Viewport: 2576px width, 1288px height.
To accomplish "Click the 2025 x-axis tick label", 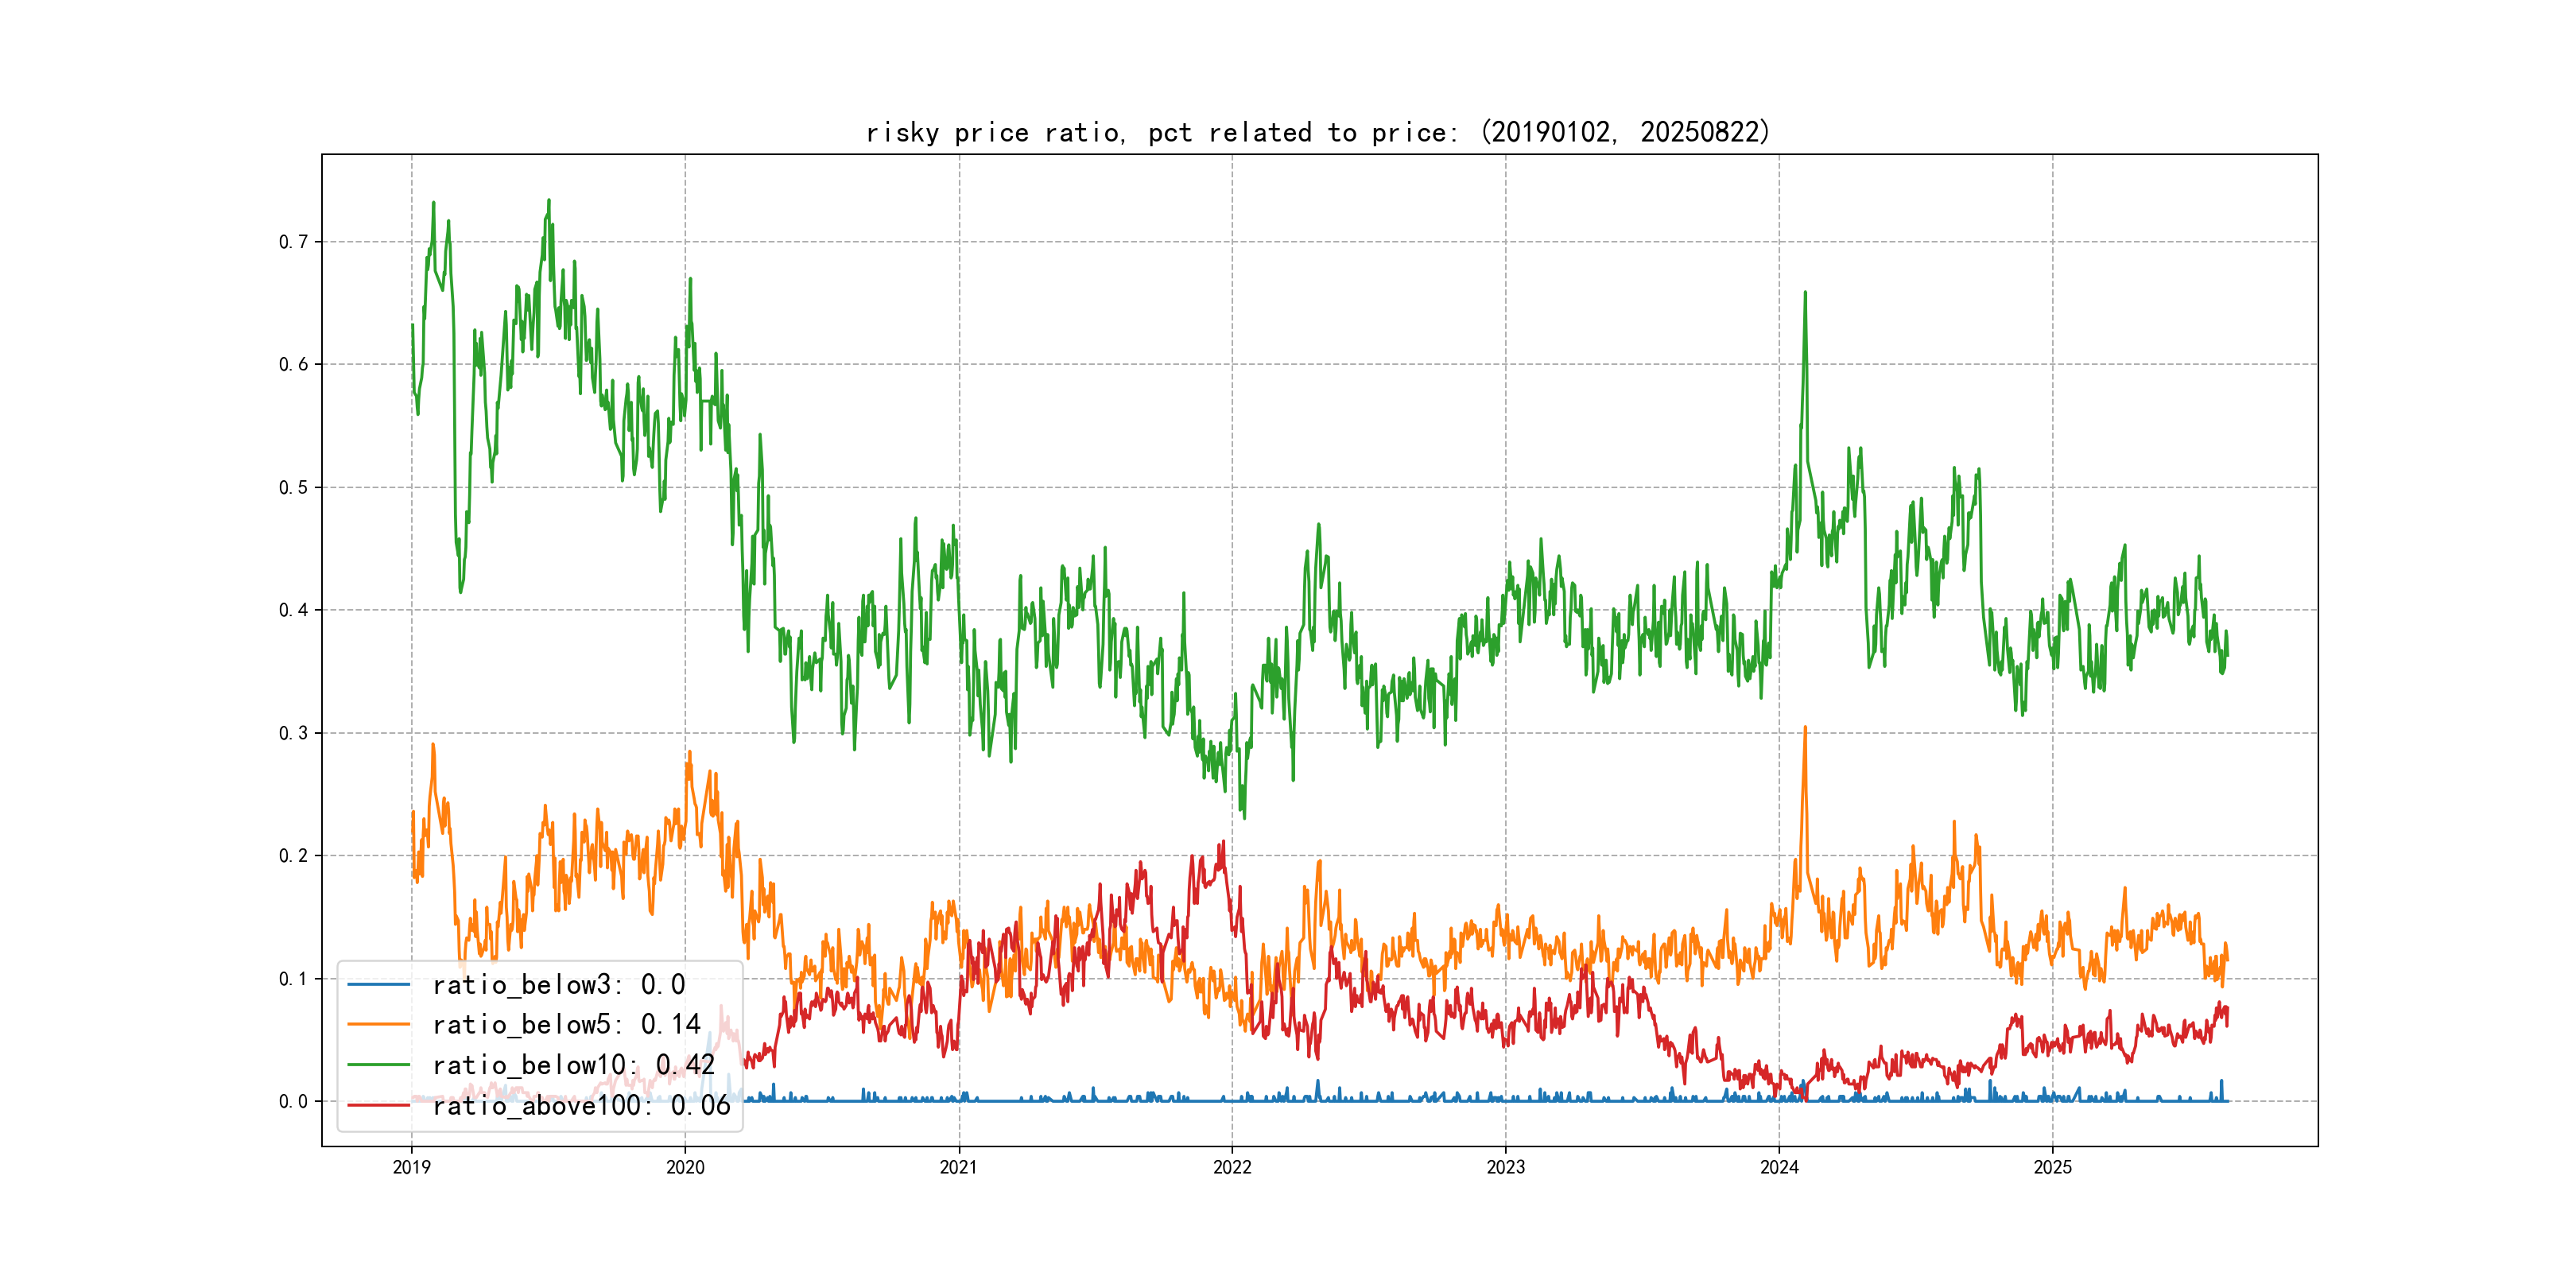I will 2053,1167.
